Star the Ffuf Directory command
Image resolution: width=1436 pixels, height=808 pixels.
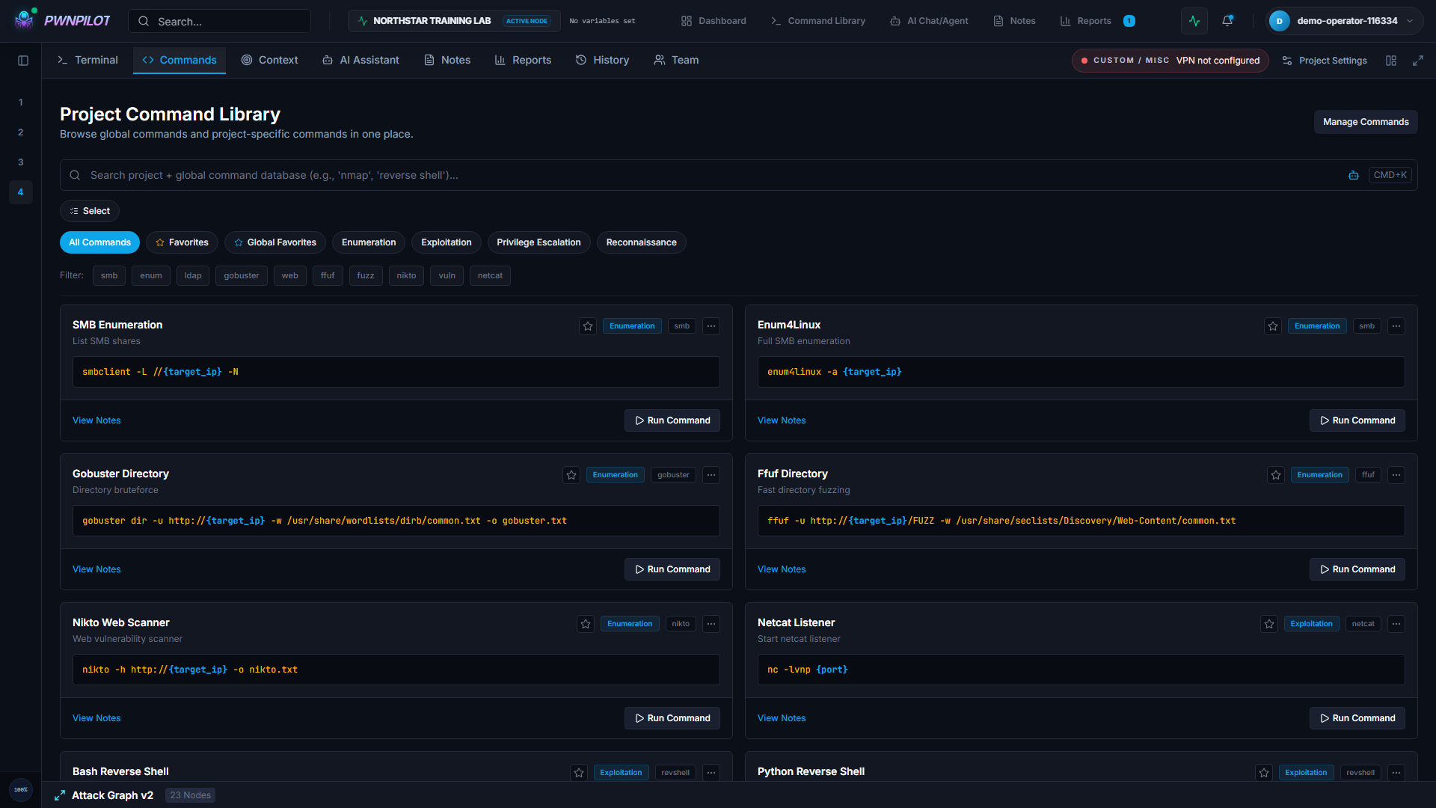point(1276,475)
